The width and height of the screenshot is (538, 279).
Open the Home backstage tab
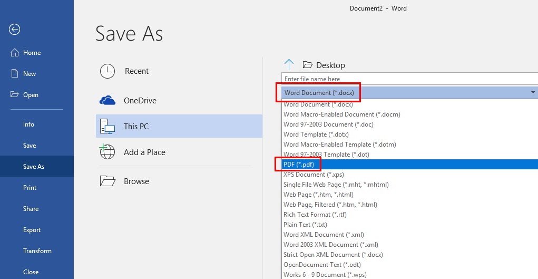(x=37, y=53)
